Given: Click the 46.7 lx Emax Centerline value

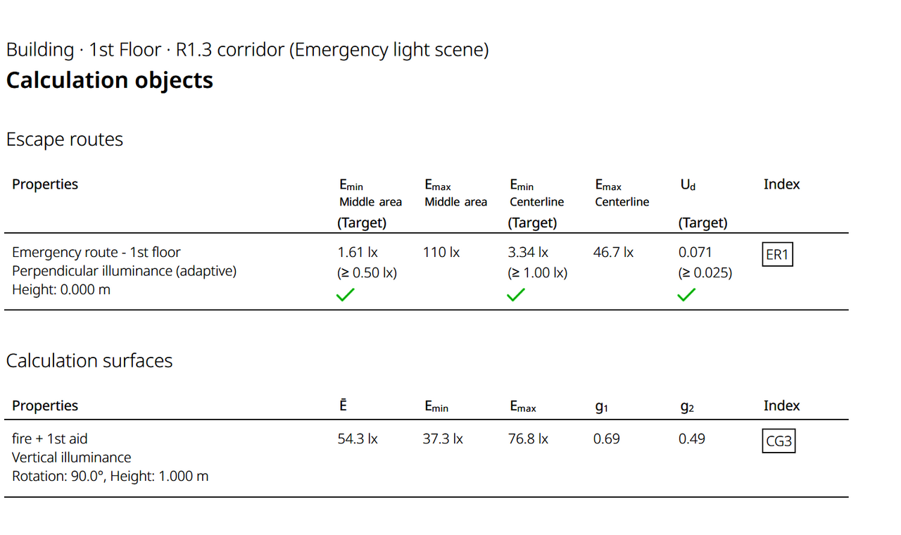Looking at the screenshot, I should coord(613,252).
